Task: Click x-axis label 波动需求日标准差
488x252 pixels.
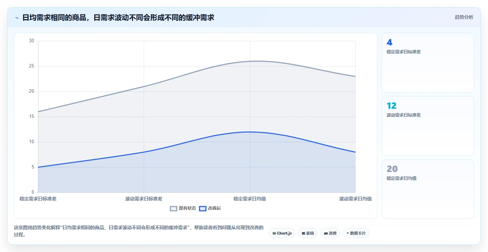Action: click(x=144, y=199)
